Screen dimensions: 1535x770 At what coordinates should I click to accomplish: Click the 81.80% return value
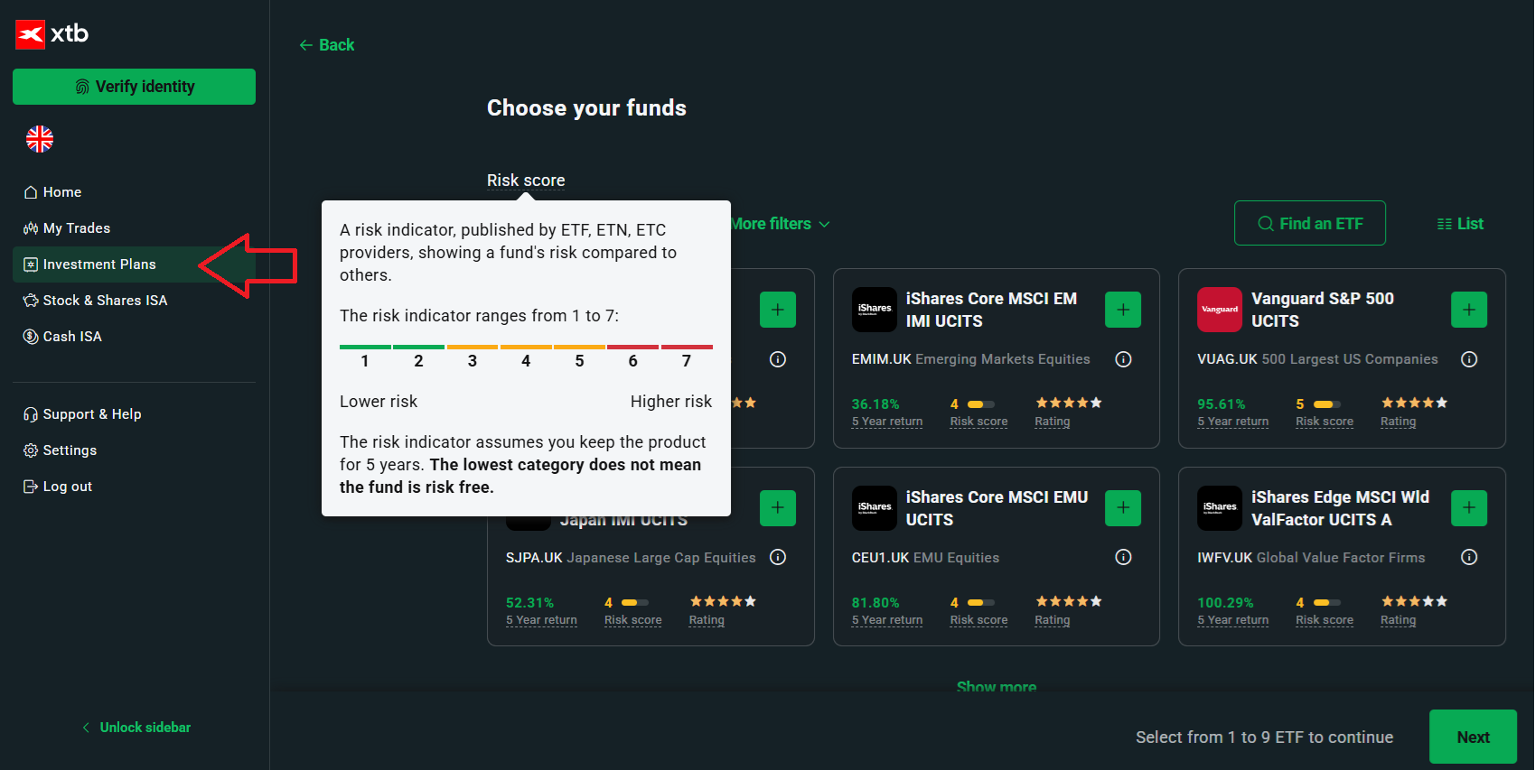875,602
